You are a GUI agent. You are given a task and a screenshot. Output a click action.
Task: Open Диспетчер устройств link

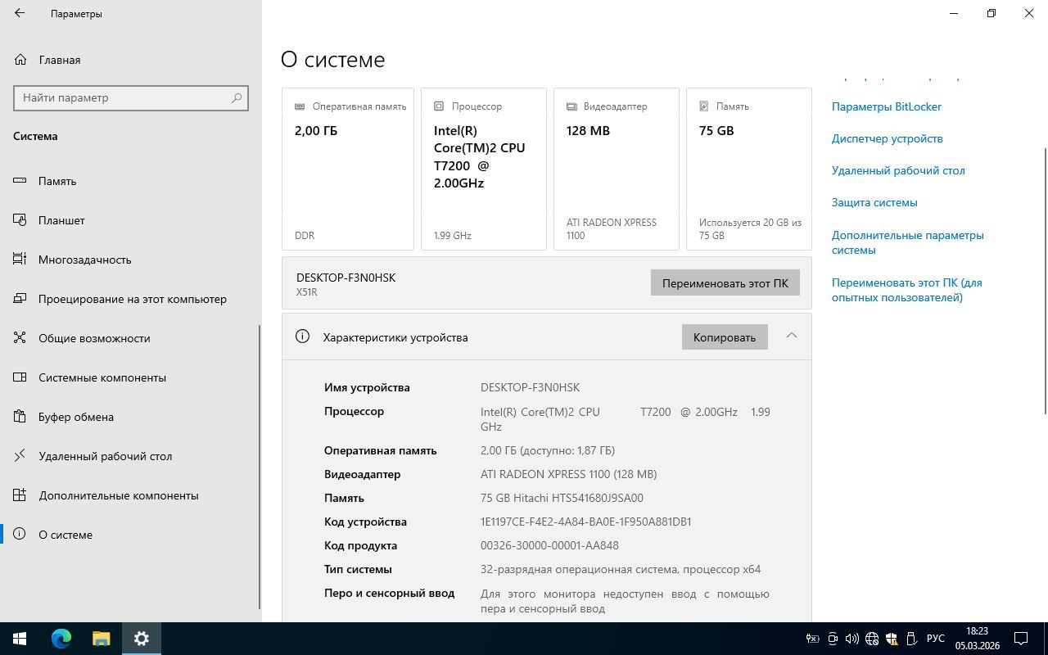point(888,138)
